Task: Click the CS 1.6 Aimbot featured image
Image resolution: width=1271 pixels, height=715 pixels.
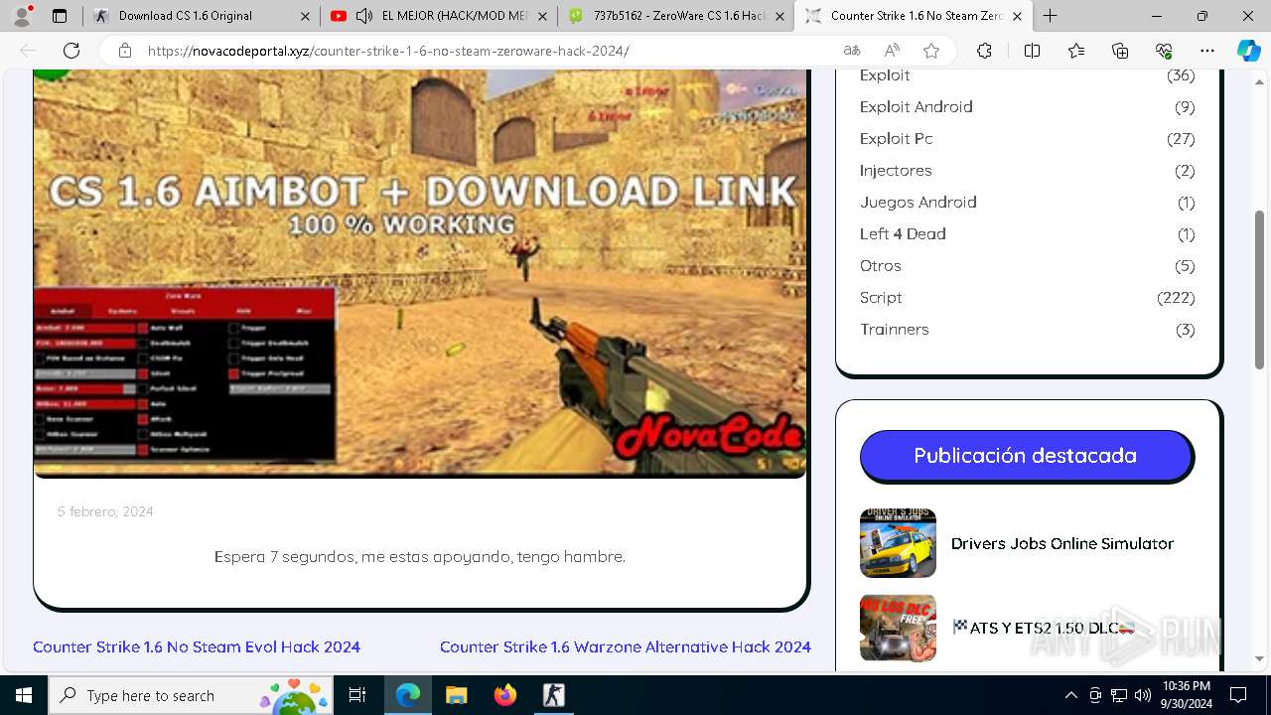Action: (420, 273)
